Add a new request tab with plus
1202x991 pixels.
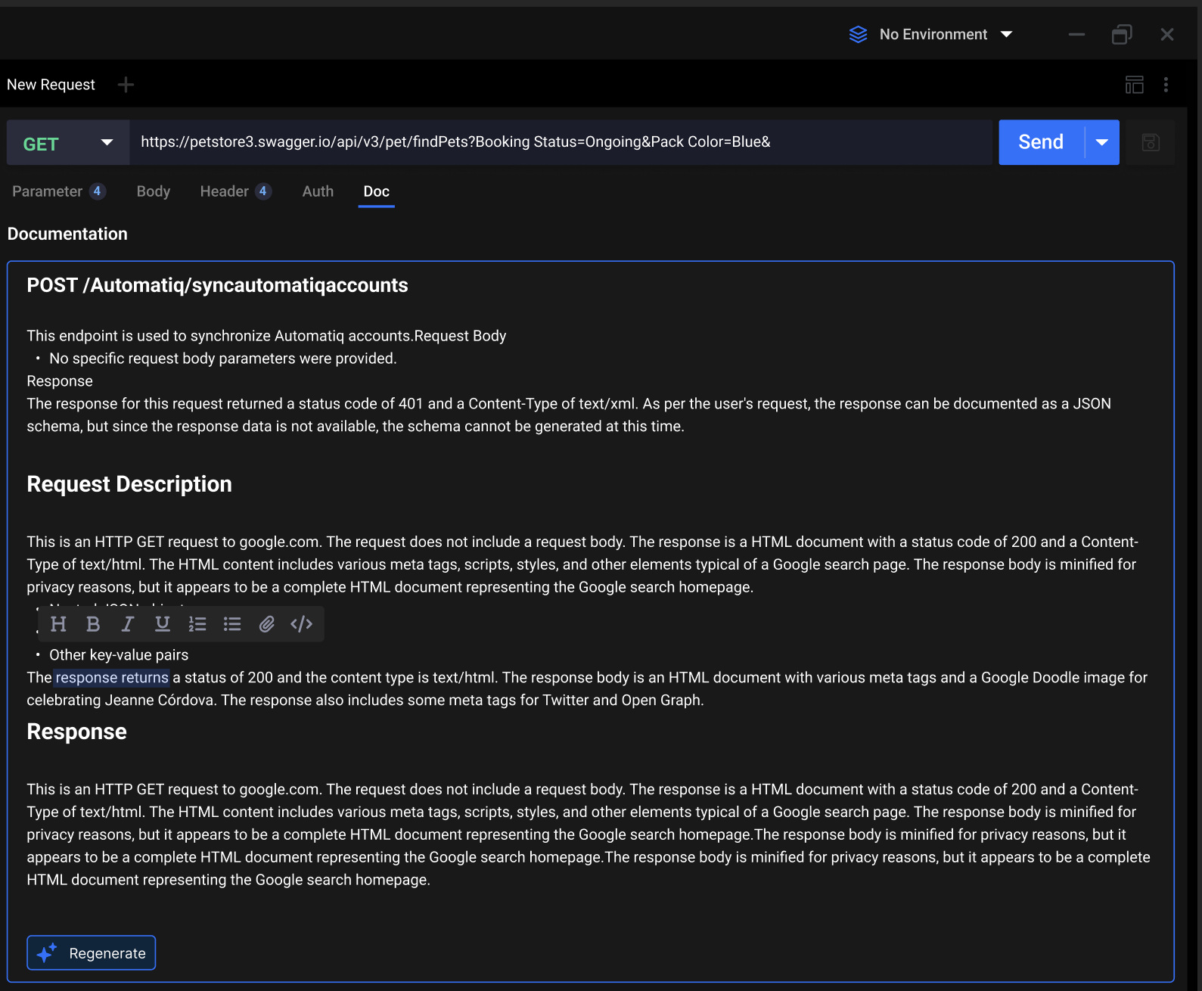point(126,85)
